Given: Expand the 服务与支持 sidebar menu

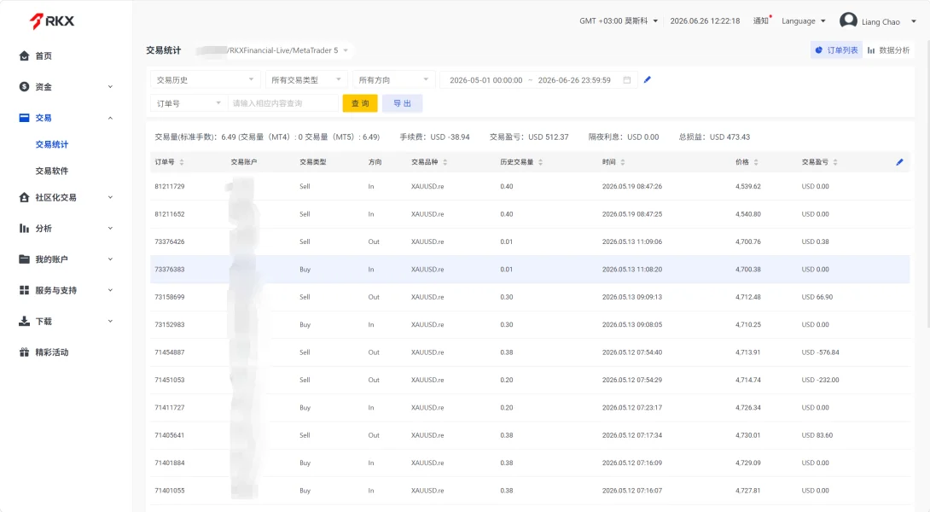Looking at the screenshot, I should [110, 290].
